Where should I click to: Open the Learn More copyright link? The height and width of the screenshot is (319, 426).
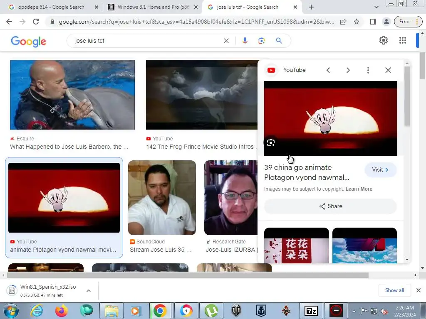pyautogui.click(x=359, y=189)
